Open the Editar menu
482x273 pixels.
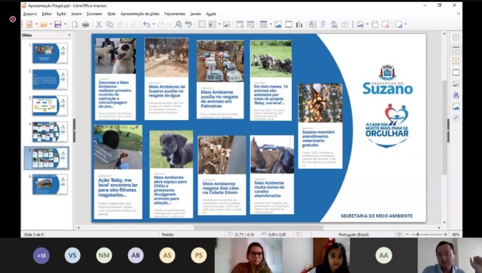click(x=47, y=14)
